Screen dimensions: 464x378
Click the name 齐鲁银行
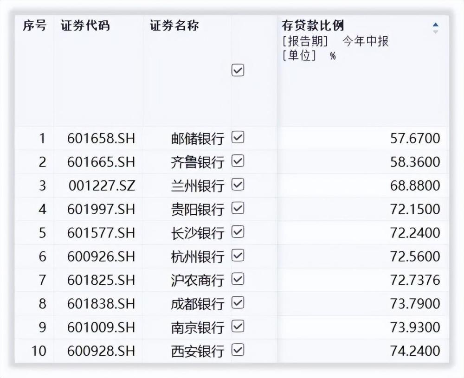pyautogui.click(x=197, y=162)
